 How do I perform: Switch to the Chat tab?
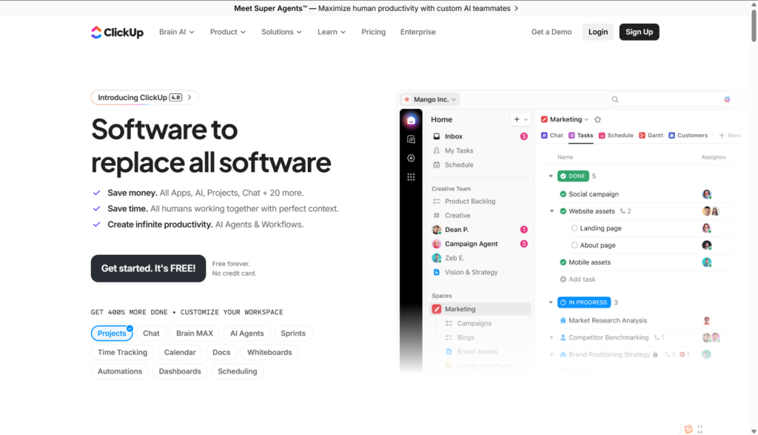(x=551, y=136)
